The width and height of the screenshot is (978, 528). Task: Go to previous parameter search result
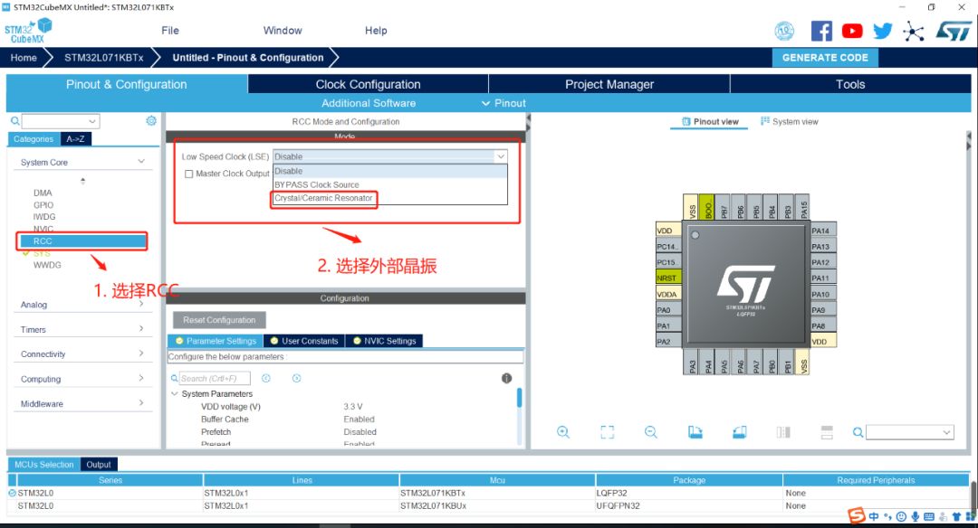(x=266, y=379)
